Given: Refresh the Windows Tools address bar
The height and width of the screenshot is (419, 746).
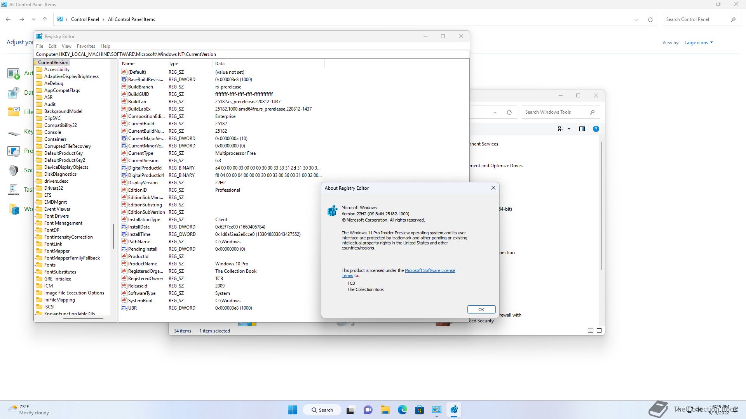Looking at the screenshot, I should click(x=509, y=112).
